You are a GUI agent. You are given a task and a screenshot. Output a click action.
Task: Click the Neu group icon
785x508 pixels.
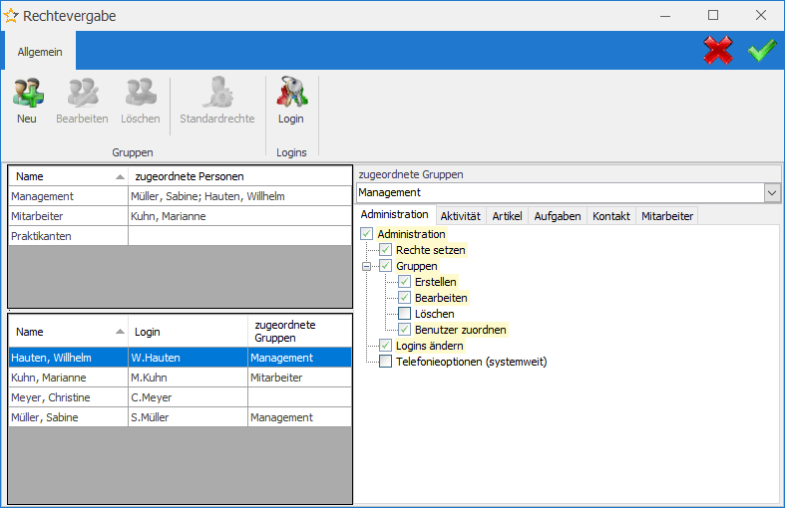point(28,93)
